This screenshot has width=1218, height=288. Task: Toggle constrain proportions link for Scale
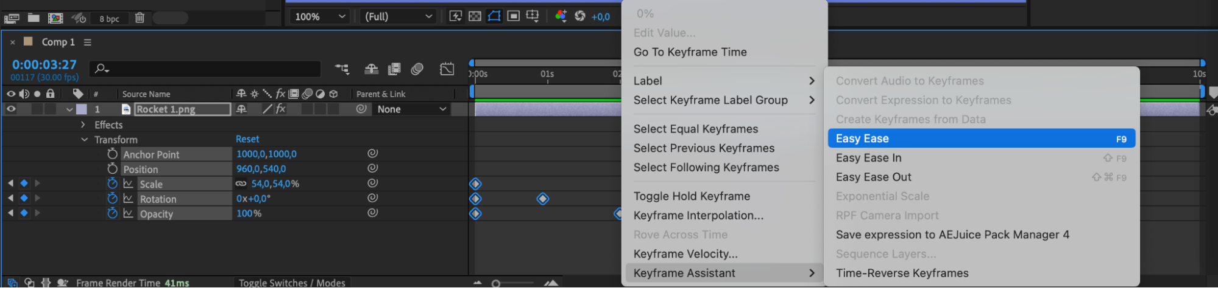tap(241, 183)
